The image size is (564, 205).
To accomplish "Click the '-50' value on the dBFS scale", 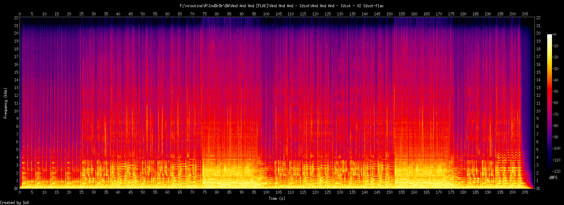I will point(555,92).
